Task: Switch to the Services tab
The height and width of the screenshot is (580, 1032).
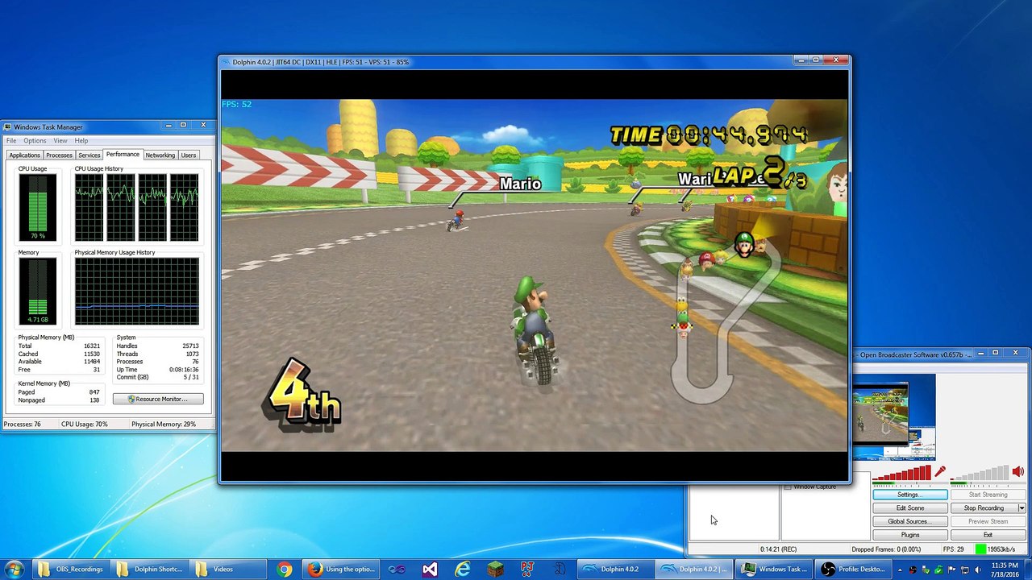Action: click(x=89, y=155)
